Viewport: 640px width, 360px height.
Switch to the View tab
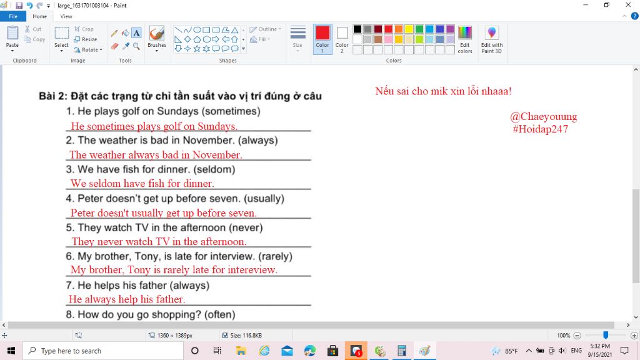click(x=66, y=16)
